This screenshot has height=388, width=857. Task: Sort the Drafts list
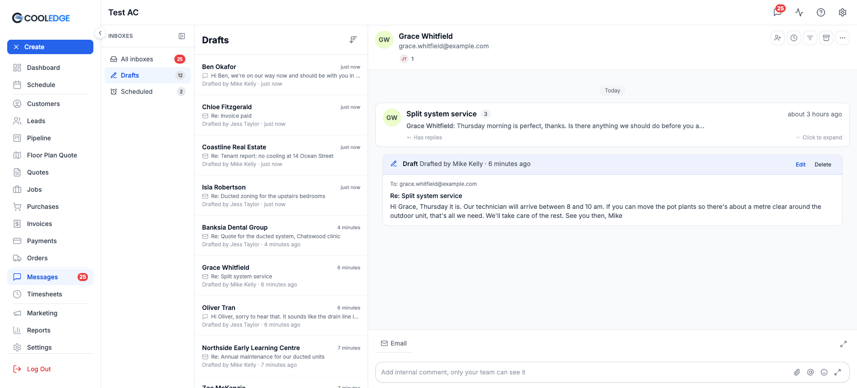[353, 40]
